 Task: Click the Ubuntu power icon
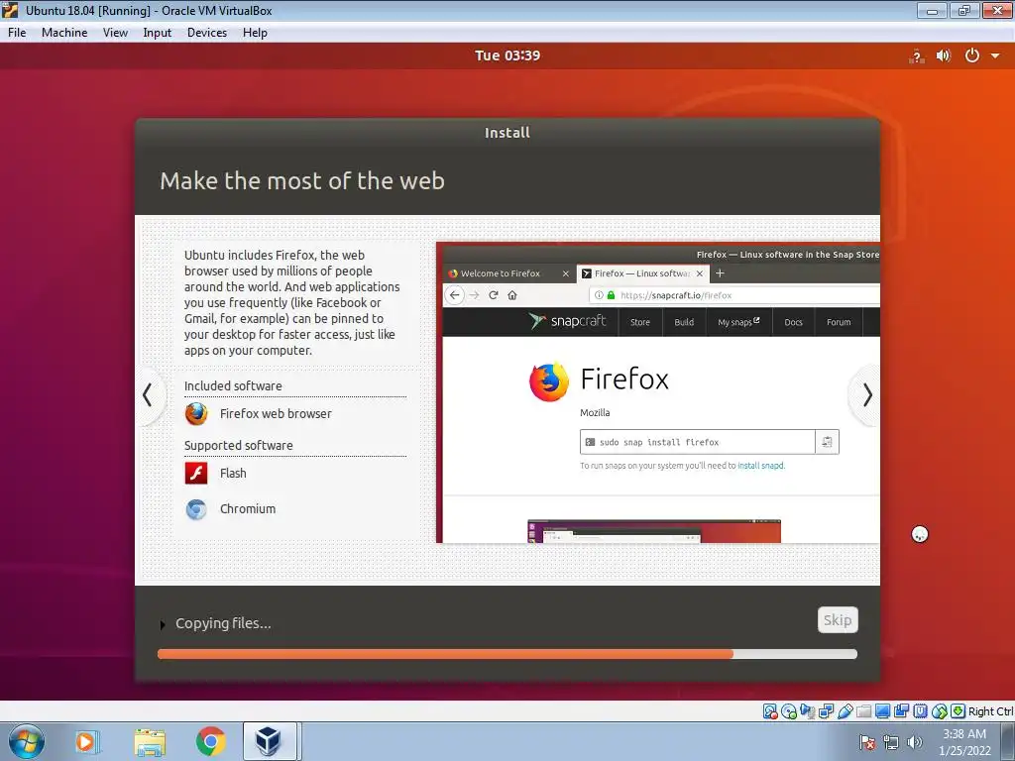(x=971, y=55)
